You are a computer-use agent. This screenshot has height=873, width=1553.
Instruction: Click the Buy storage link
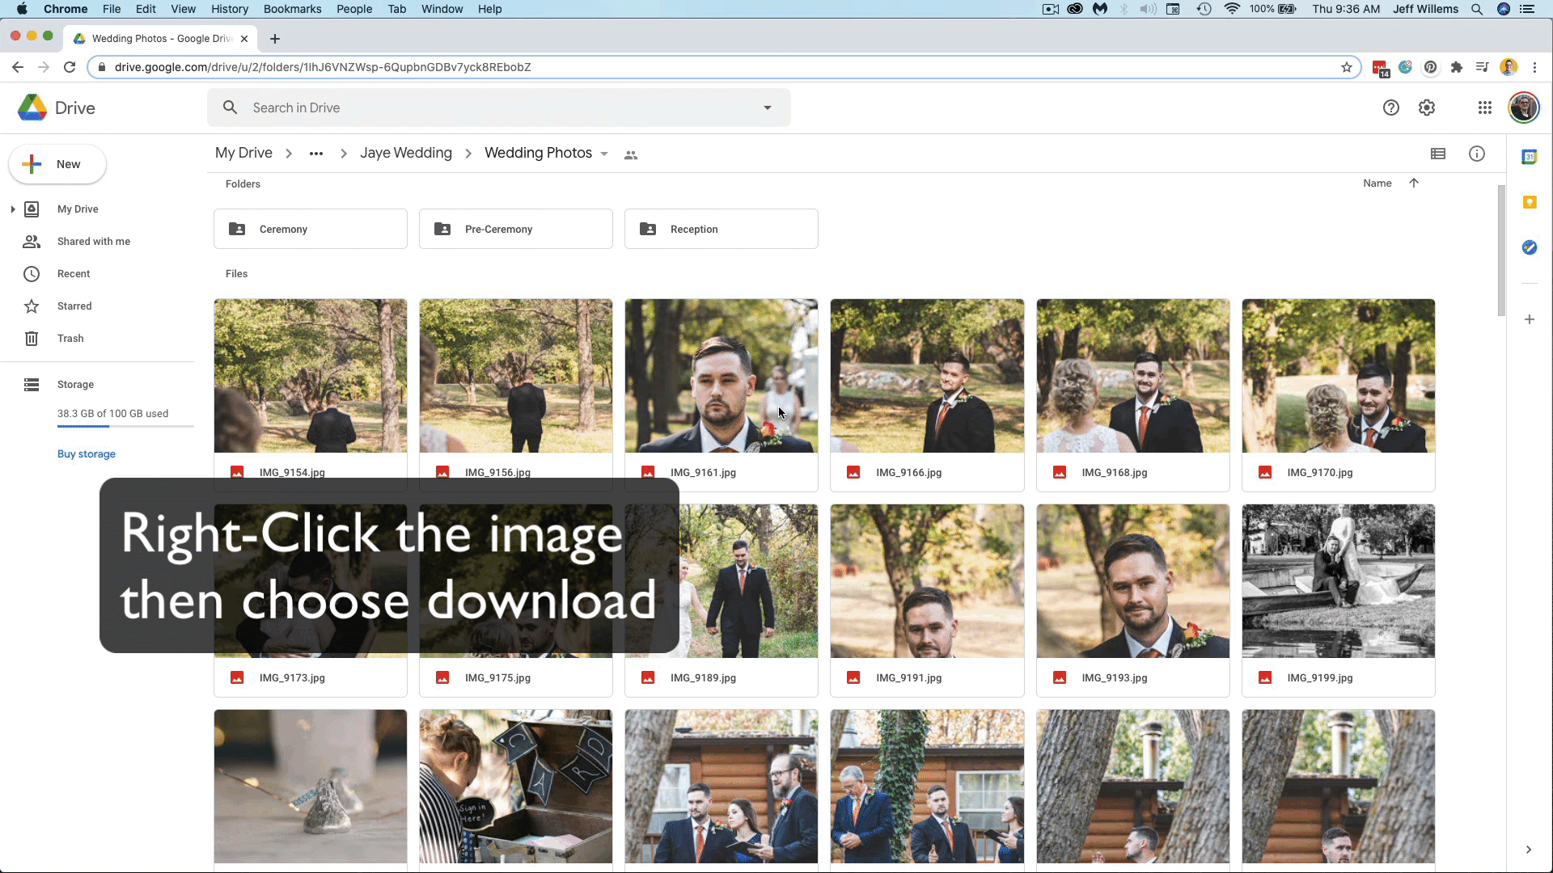(x=87, y=454)
